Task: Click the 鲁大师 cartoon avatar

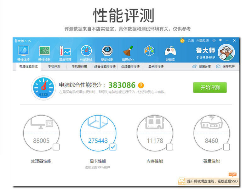Action: coord(226,52)
